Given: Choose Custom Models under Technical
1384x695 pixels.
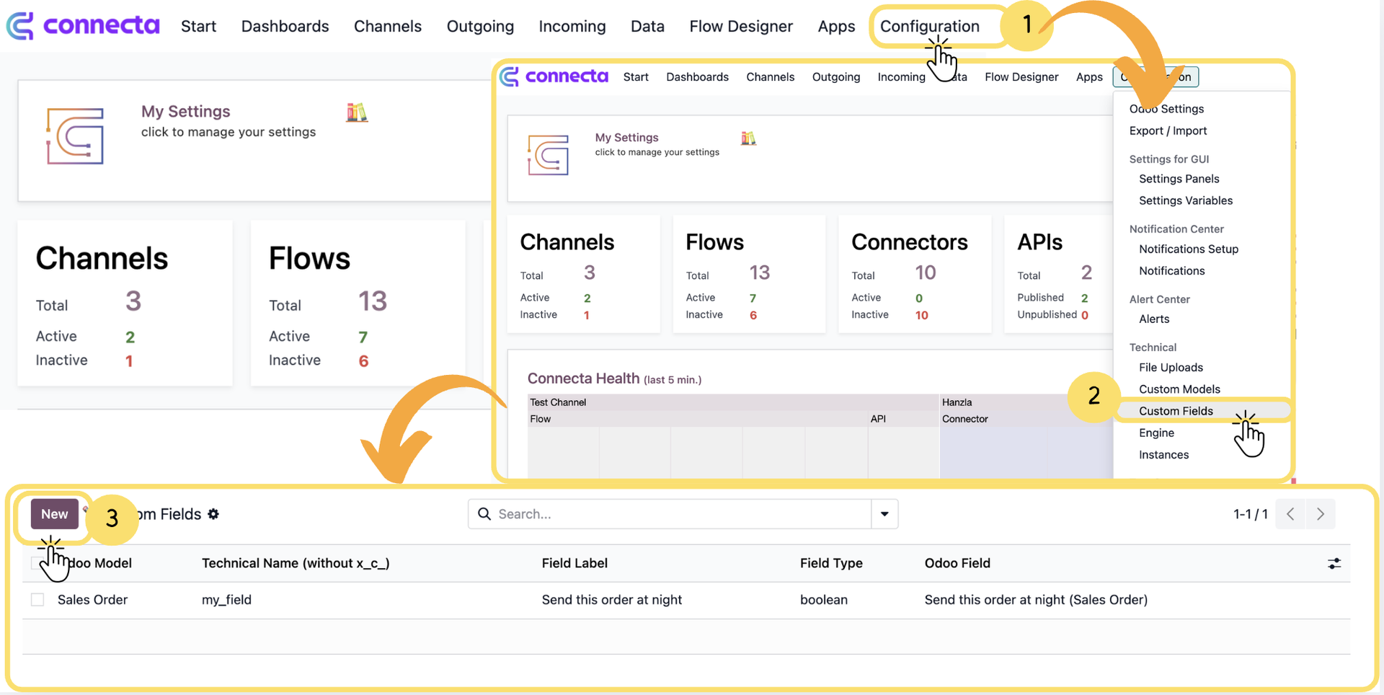Looking at the screenshot, I should pyautogui.click(x=1179, y=389).
